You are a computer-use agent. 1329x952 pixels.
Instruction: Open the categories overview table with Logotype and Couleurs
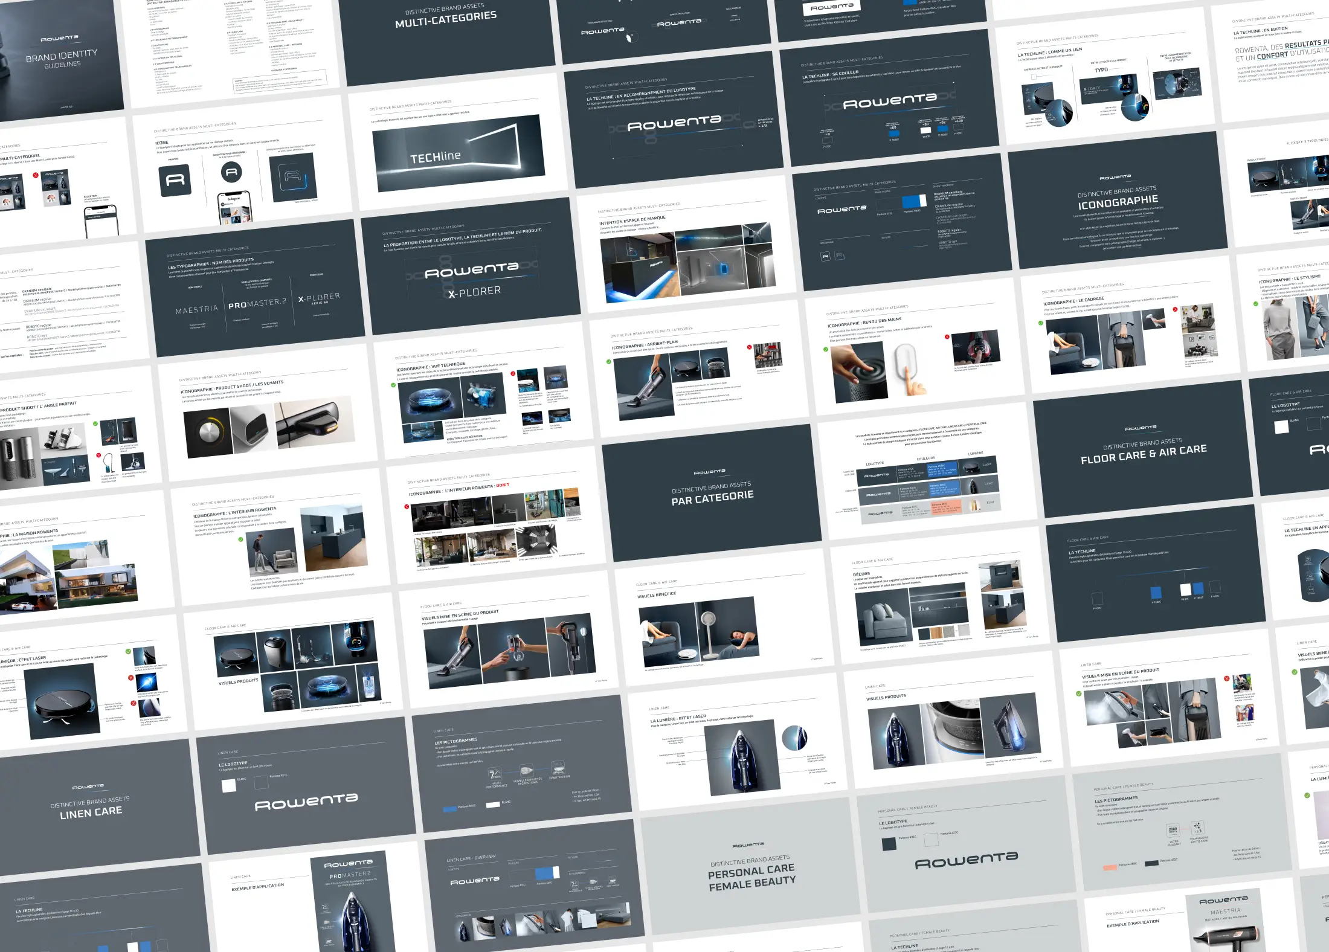pyautogui.click(x=927, y=471)
